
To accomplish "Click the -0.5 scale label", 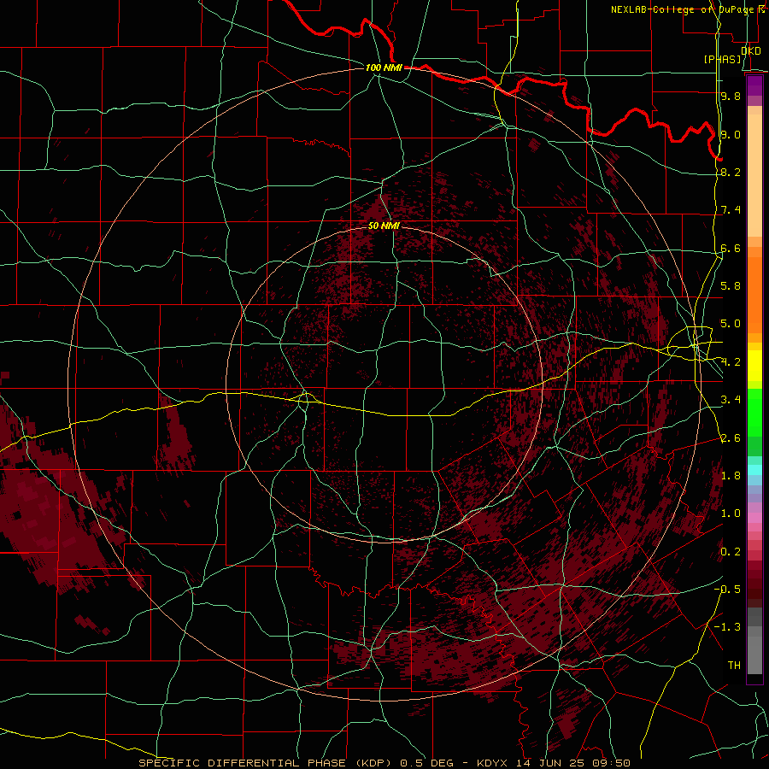I will [x=727, y=590].
